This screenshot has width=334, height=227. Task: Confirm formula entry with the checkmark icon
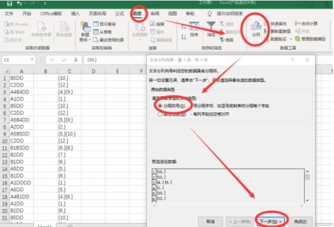[64, 60]
